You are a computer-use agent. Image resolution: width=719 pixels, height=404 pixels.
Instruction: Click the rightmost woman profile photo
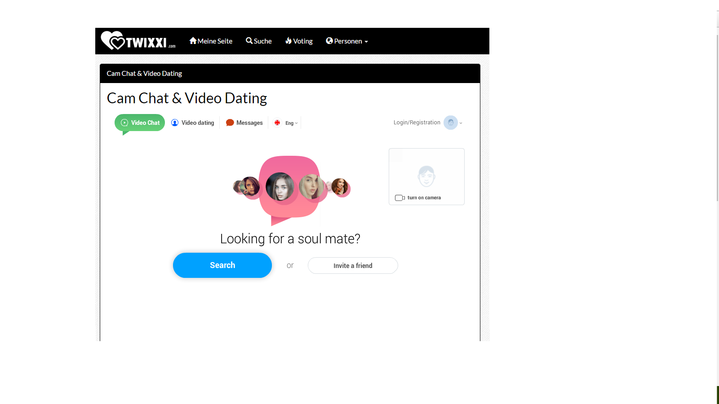point(340,186)
